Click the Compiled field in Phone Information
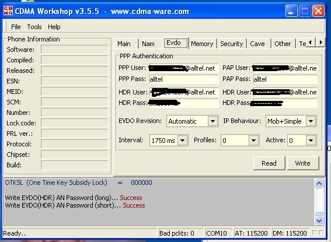This screenshot has width=331, height=242. [x=75, y=60]
